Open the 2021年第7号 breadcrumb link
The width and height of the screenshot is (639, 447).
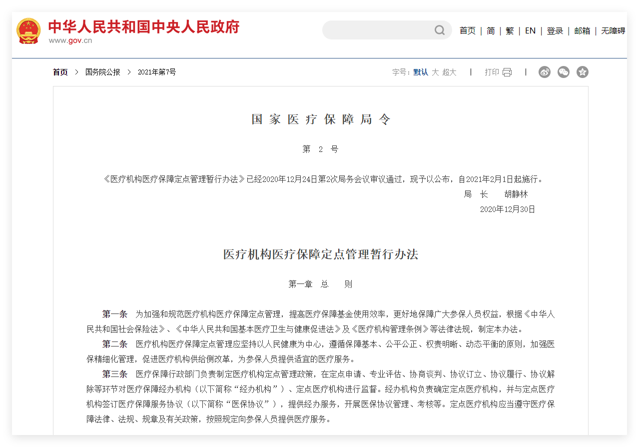click(157, 72)
